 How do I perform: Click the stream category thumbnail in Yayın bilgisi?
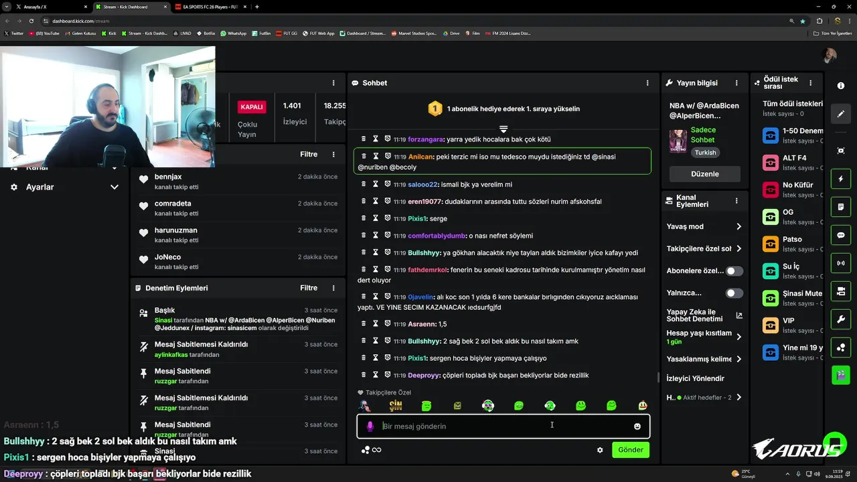678,141
